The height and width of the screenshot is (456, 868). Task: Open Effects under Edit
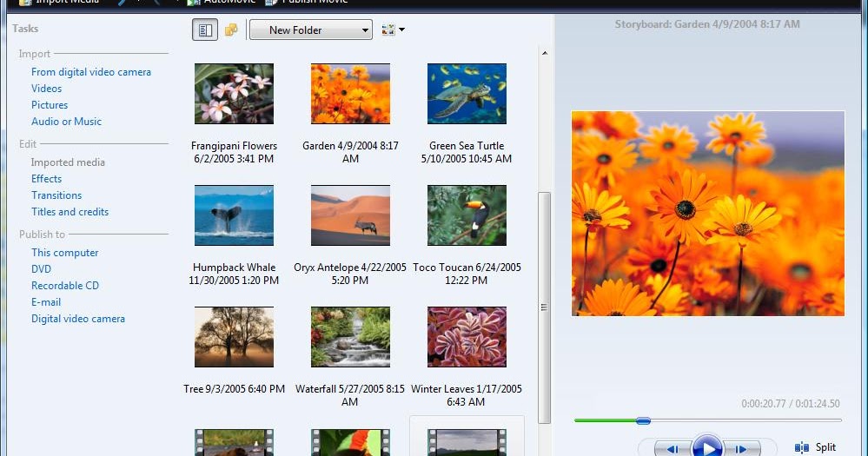pos(47,179)
